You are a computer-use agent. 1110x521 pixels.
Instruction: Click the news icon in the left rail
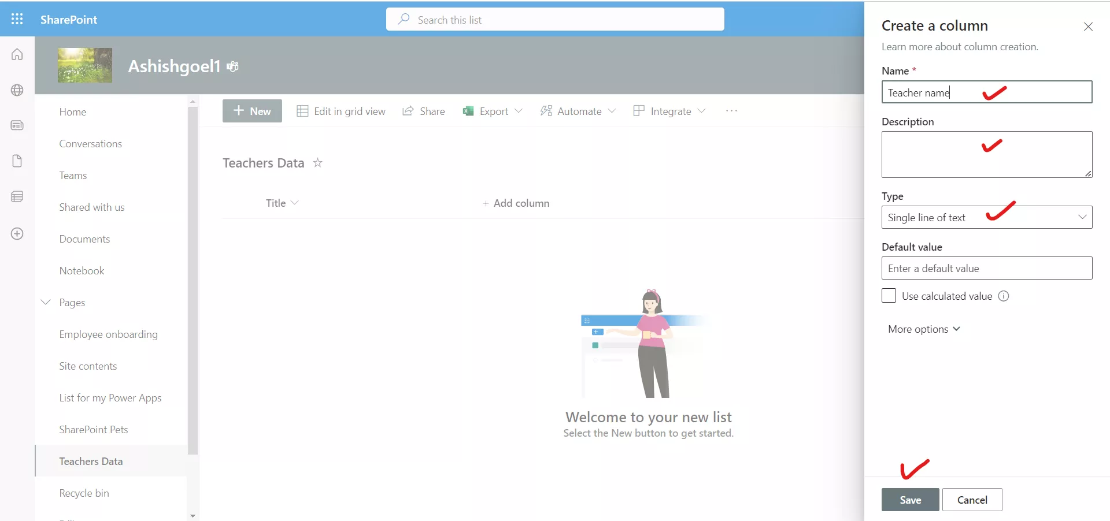(17, 125)
